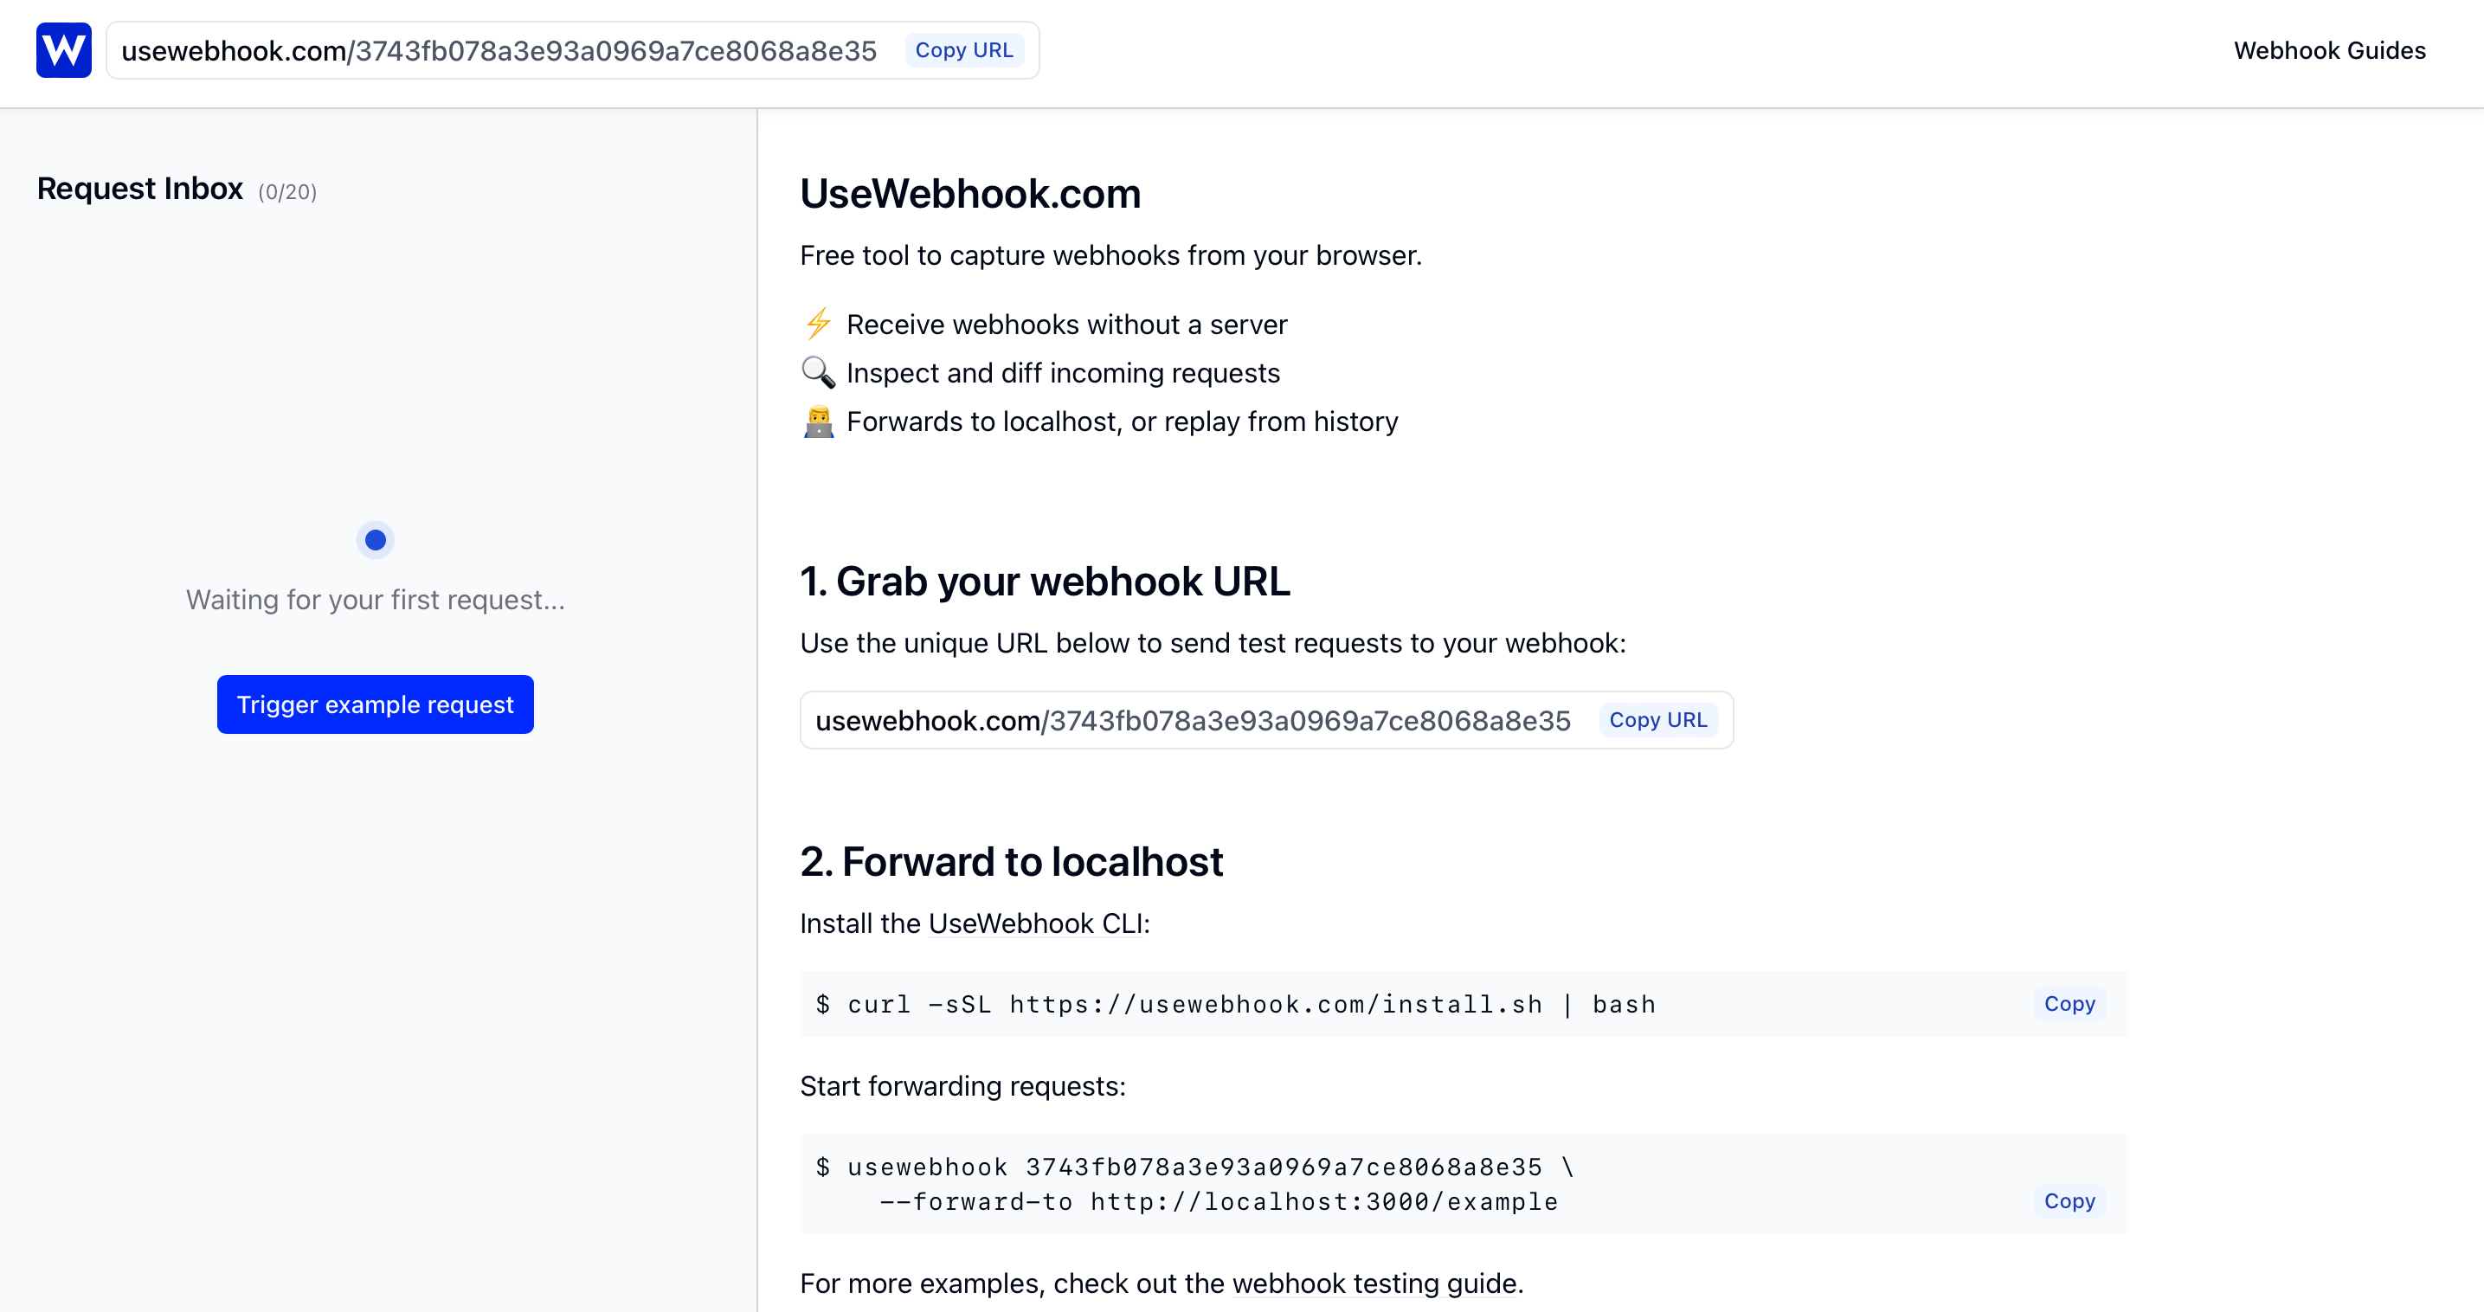This screenshot has width=2484, height=1312.
Task: Click the magnifying glass emoji icon
Action: pos(819,372)
